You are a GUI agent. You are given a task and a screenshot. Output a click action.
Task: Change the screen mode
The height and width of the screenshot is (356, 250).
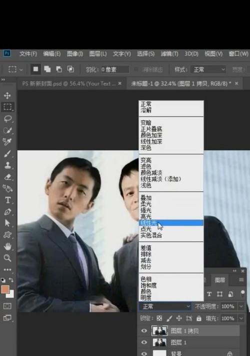point(7,317)
